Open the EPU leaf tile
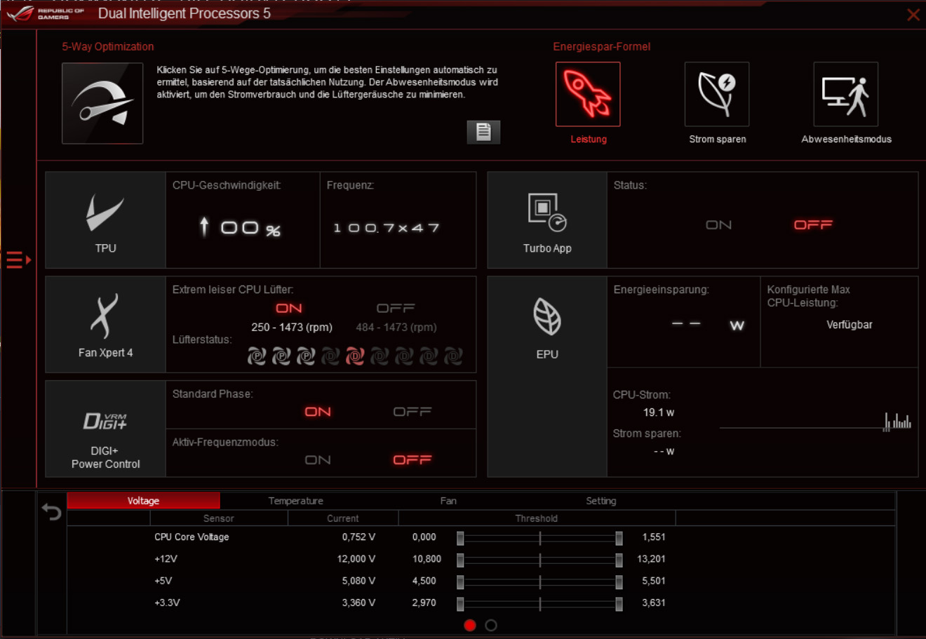Image resolution: width=926 pixels, height=639 pixels. click(x=547, y=377)
